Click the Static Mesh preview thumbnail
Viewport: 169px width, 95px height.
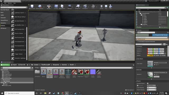click(x=150, y=64)
